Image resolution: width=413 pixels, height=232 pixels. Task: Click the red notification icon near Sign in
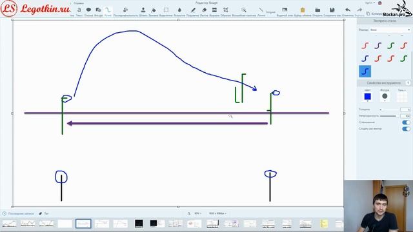[x=380, y=3]
